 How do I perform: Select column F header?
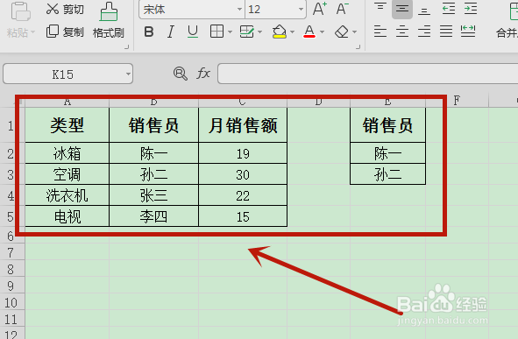[x=457, y=101]
